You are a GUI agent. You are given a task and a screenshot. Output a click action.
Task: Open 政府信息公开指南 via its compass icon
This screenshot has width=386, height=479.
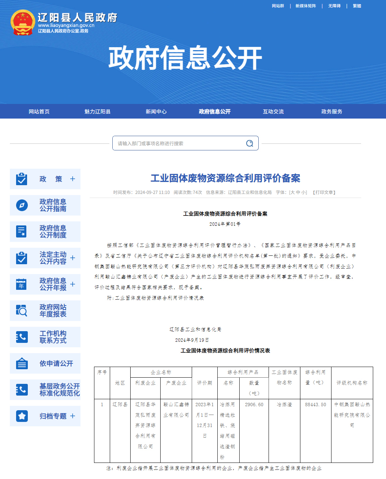22,205
